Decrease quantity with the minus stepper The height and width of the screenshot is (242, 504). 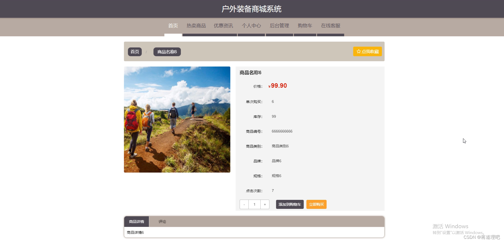(244, 204)
